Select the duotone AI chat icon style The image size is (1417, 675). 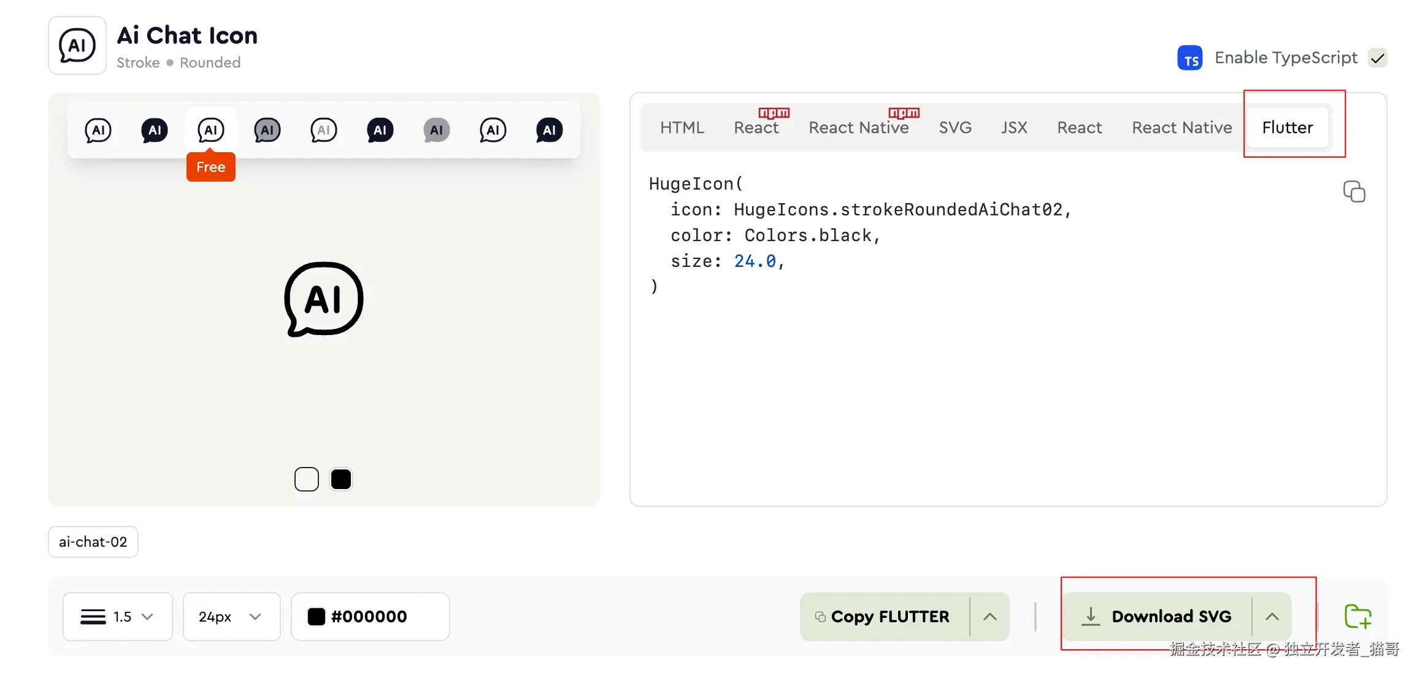pyautogui.click(x=267, y=129)
